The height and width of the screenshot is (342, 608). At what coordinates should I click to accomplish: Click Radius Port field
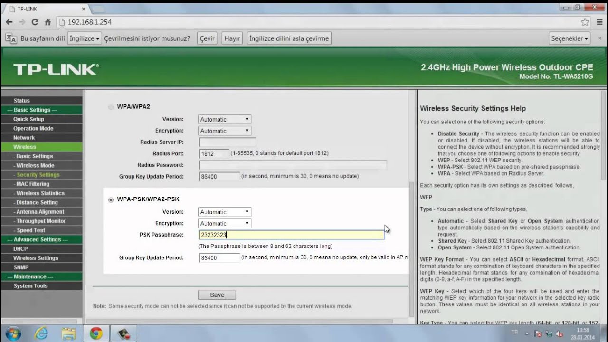click(214, 153)
